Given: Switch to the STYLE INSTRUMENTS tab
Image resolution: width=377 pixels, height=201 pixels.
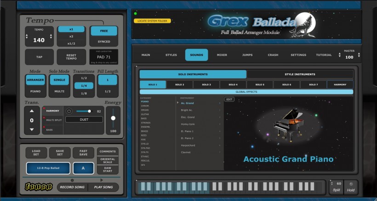Looking at the screenshot, I should coord(300,74).
